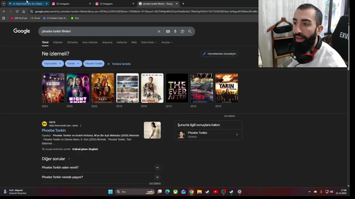Click Orijinali göster (English) link
The width and height of the screenshot is (355, 199).
pyautogui.click(x=85, y=149)
